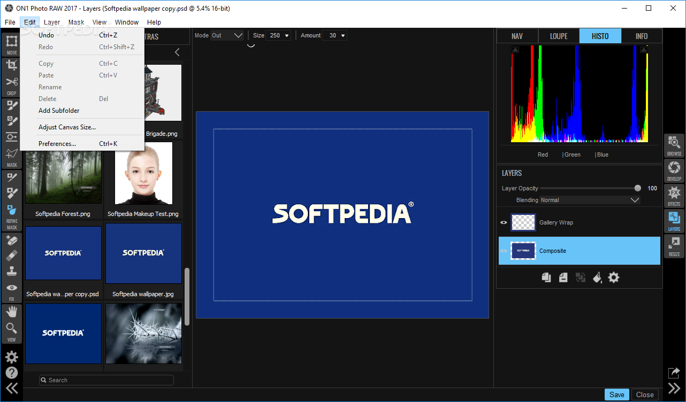Viewport: 686px width, 402px height.
Task: Toggle visibility of Composite layer
Action: [x=504, y=251]
